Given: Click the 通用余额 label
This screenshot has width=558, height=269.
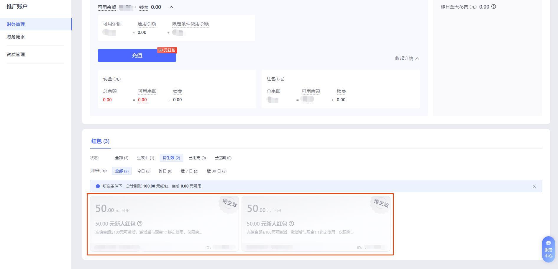Looking at the screenshot, I should tap(147, 24).
